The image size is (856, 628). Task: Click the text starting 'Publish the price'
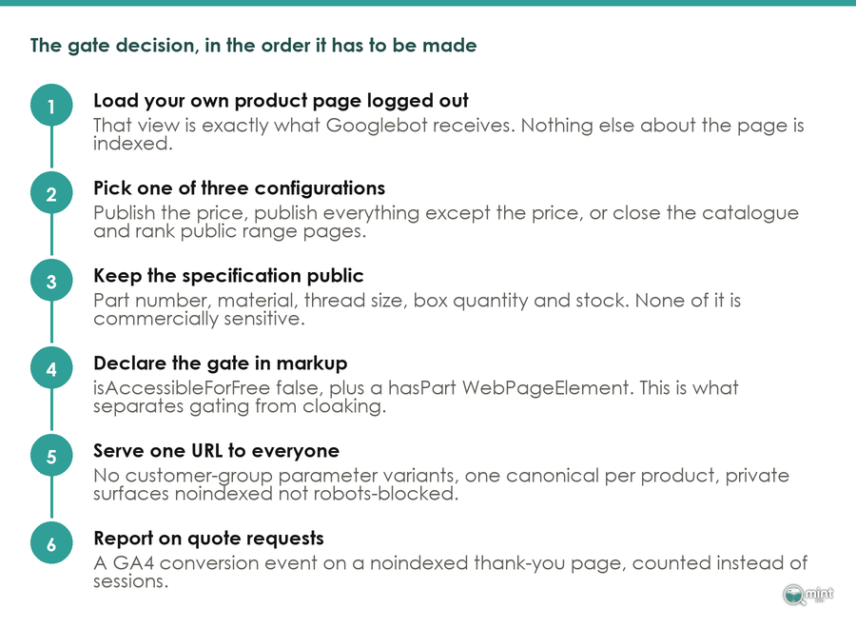click(446, 221)
